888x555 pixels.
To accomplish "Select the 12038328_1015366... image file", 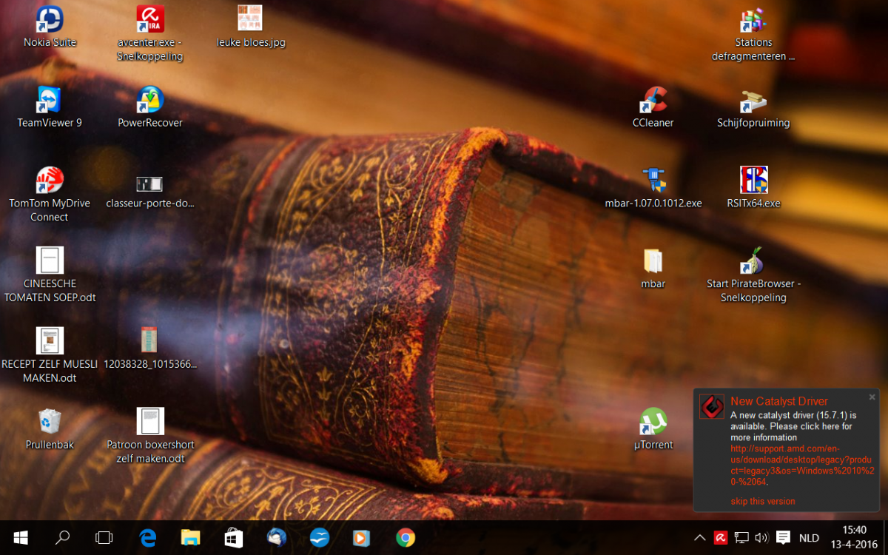I will (x=150, y=340).
